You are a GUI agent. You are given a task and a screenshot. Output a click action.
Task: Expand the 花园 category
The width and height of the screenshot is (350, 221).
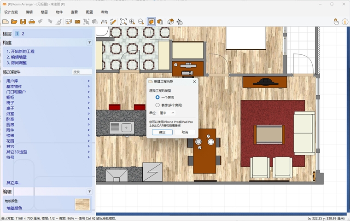(x=48, y=141)
